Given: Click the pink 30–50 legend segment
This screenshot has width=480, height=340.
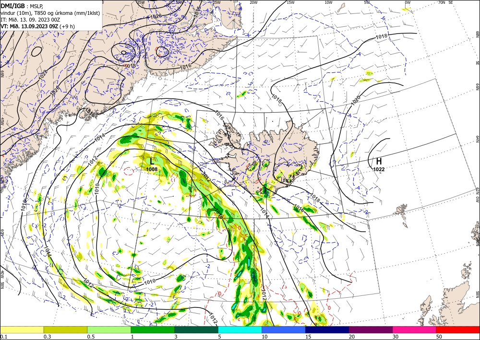Looking at the screenshot, I should pos(415,329).
